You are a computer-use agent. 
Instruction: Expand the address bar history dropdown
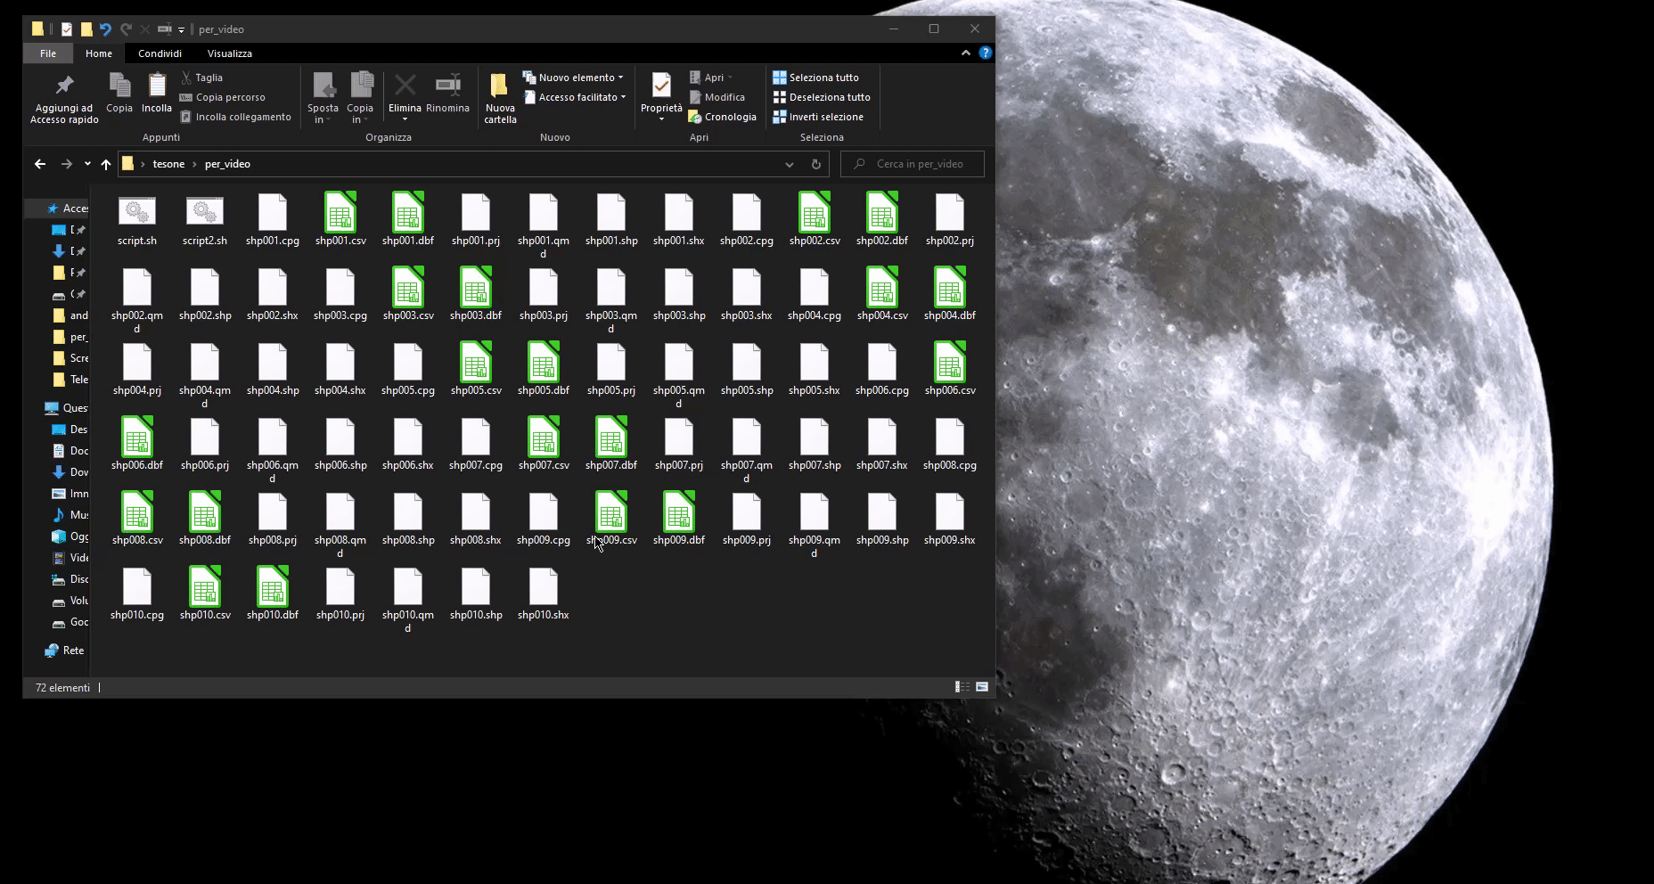pos(789,164)
